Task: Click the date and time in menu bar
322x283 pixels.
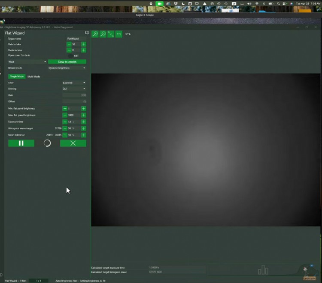Action: (308, 3)
